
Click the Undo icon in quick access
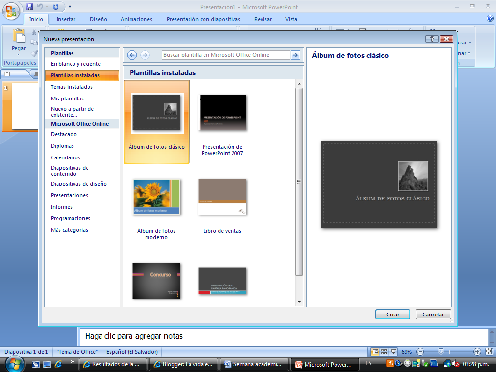point(40,7)
